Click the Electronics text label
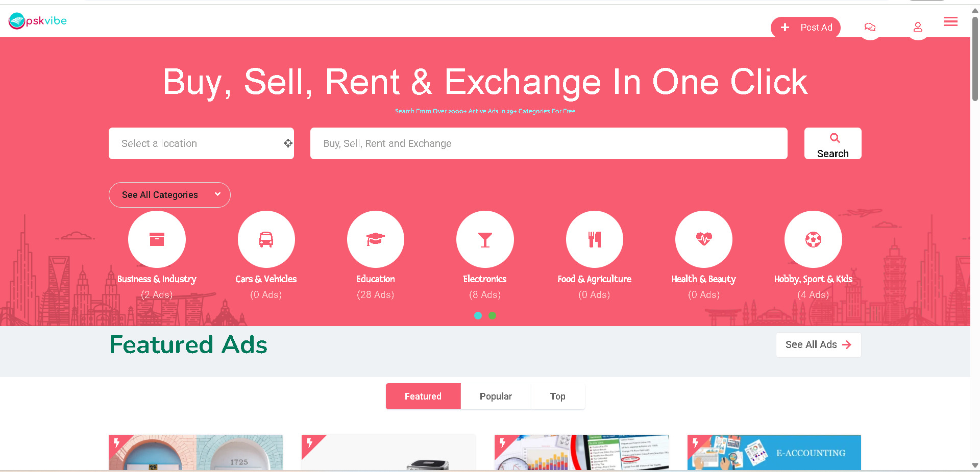The height and width of the screenshot is (472, 980). coord(485,279)
